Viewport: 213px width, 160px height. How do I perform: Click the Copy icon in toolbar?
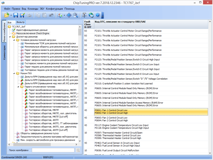click(38, 15)
